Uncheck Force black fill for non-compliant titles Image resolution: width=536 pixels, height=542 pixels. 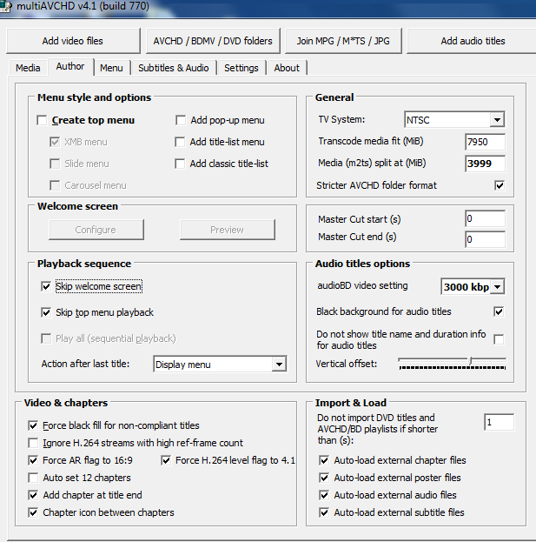33,426
